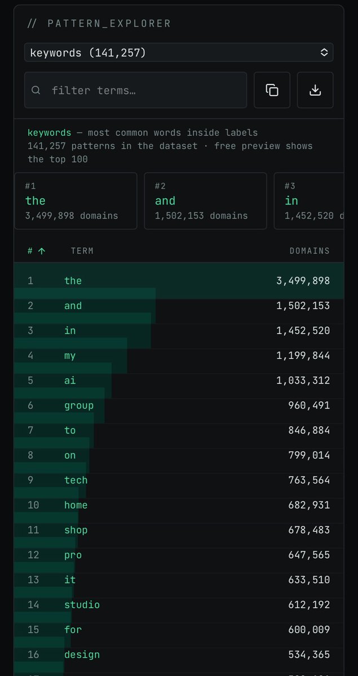This screenshot has width=358, height=676.
Task: Click the green 'keywords' label in description
Action: pyautogui.click(x=49, y=133)
